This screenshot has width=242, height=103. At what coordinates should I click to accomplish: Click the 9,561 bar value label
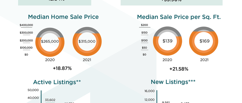[x=166, y=102]
